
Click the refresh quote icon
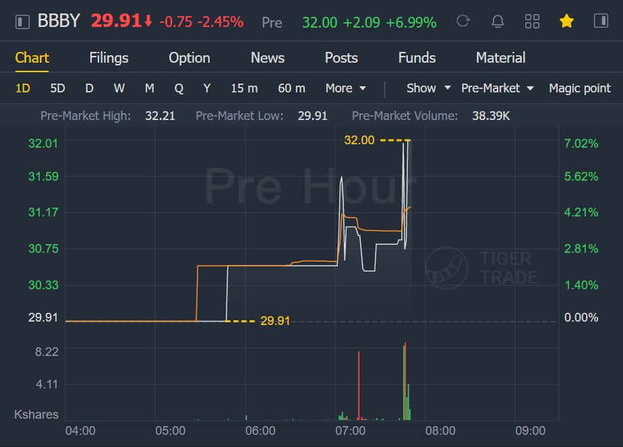463,21
